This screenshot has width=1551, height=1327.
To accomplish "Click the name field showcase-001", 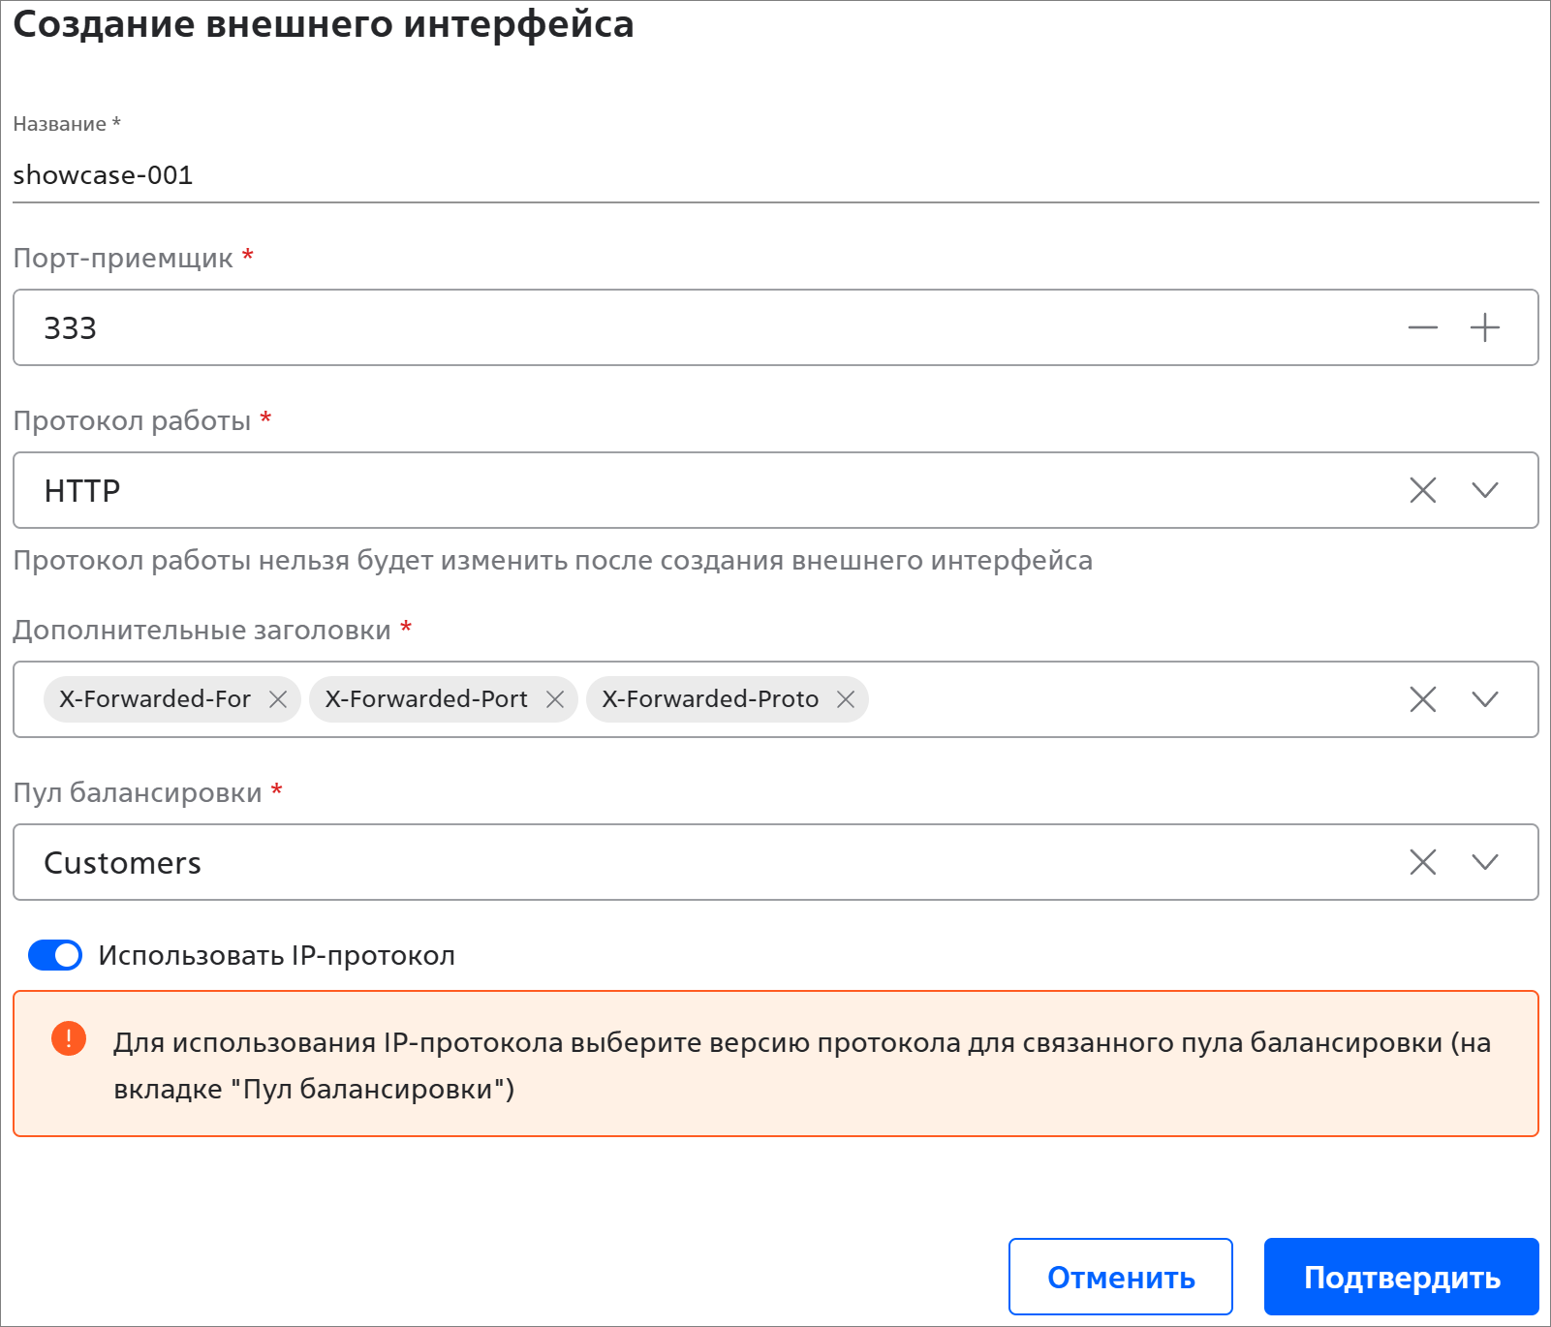I will pyautogui.click(x=678, y=175).
